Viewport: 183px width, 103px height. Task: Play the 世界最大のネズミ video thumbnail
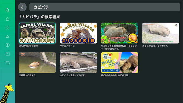pos(37,62)
